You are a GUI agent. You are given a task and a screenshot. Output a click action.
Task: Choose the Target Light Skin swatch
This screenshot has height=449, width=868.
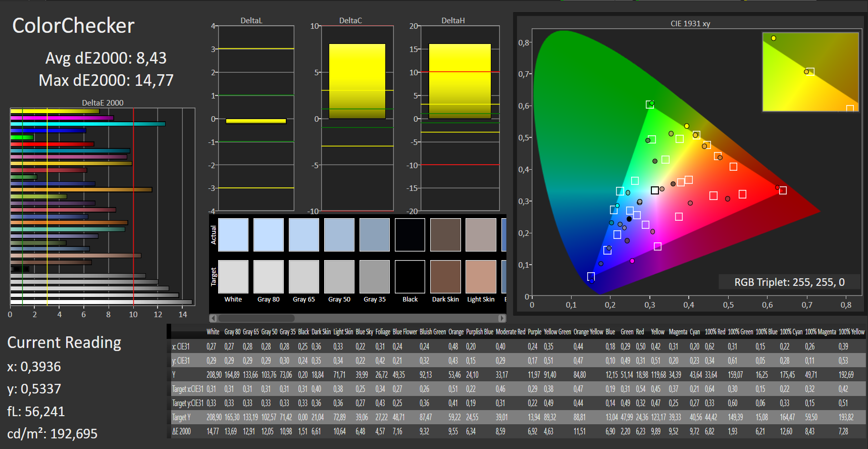(481, 277)
